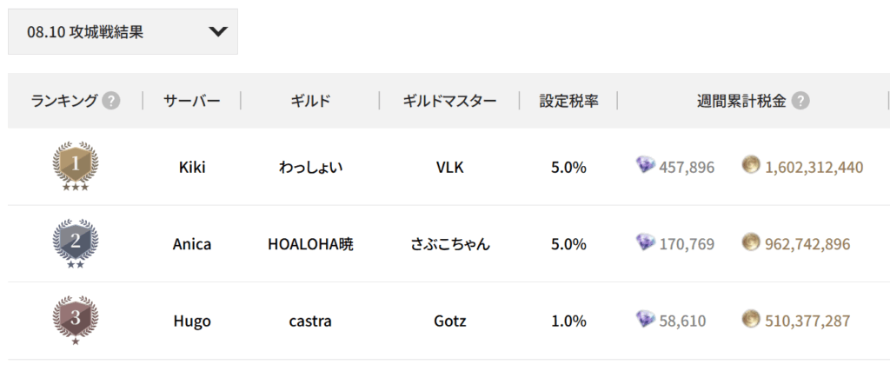Select the guild name HOALOHA暁

tap(310, 244)
